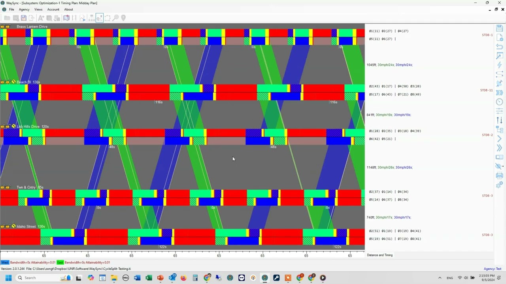Open the Account menu

(x=53, y=9)
